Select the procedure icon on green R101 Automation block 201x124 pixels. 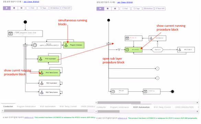click(41, 59)
